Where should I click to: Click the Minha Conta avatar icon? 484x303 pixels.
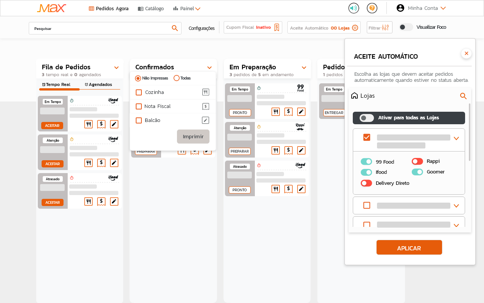tap(400, 8)
